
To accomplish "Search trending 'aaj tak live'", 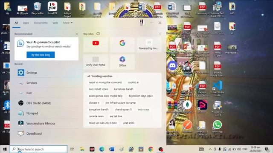I will pyautogui.click(x=116, y=116).
